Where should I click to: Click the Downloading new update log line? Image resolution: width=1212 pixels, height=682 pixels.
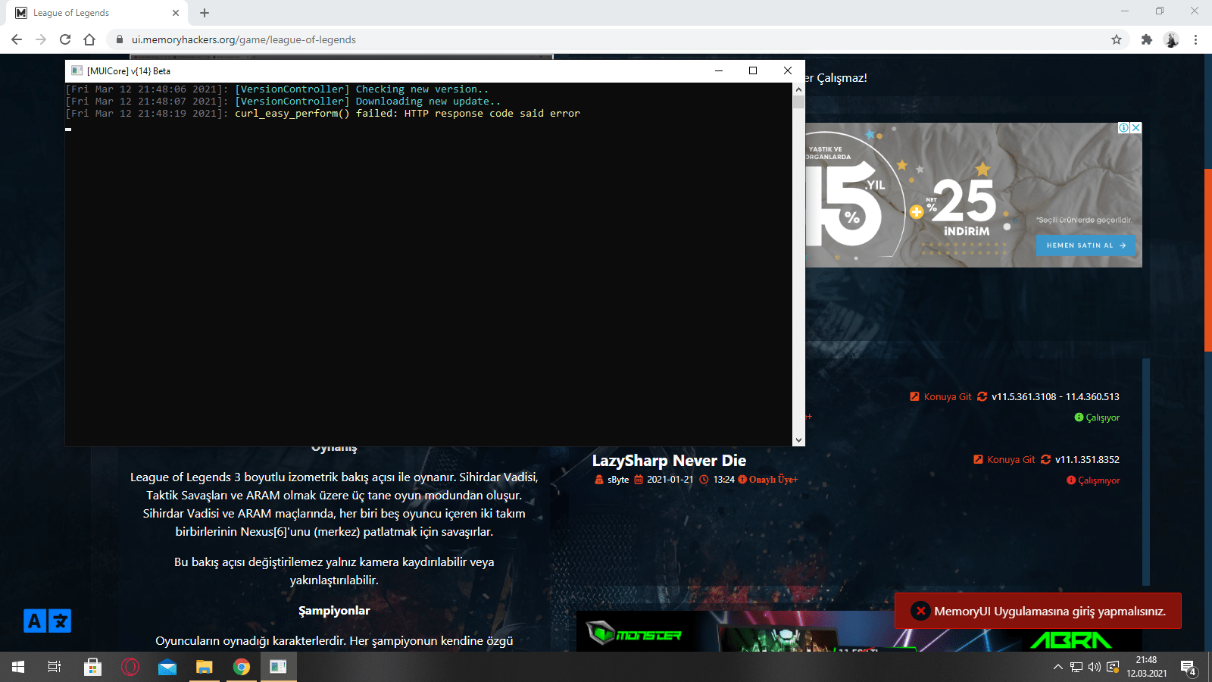pos(283,102)
